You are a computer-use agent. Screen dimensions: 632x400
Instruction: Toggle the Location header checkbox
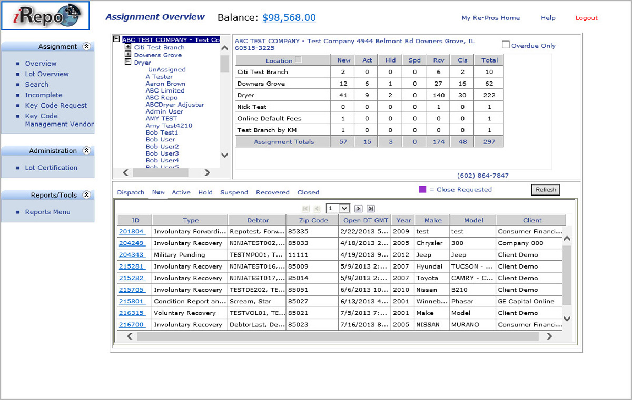pyautogui.click(x=298, y=60)
